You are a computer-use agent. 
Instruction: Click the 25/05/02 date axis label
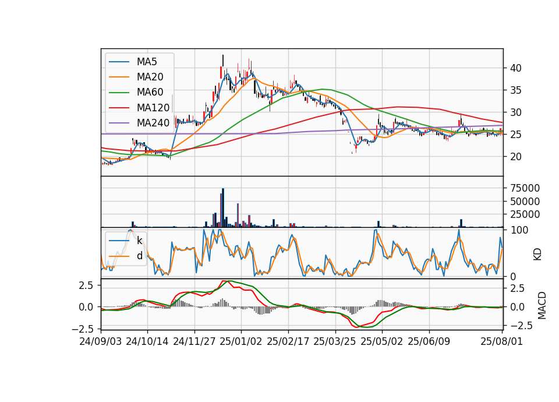382,341
